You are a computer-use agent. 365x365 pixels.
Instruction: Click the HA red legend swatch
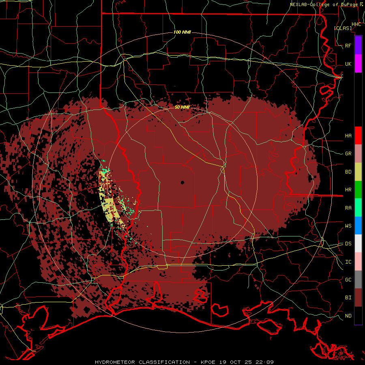click(x=358, y=135)
